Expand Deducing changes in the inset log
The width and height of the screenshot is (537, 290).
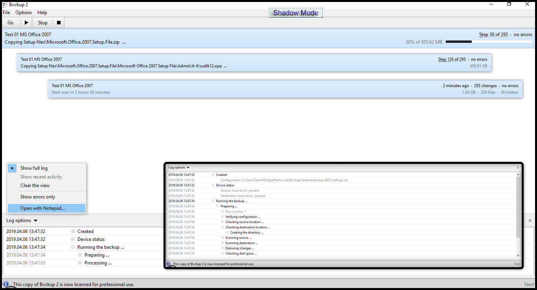[x=222, y=248]
